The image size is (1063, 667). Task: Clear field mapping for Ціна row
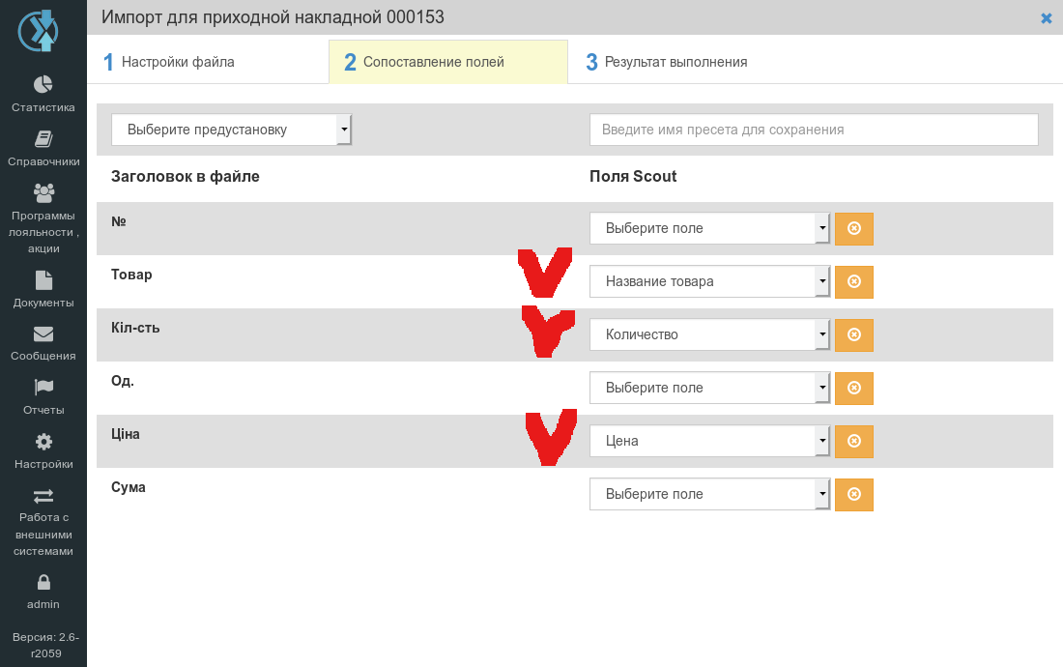(854, 441)
